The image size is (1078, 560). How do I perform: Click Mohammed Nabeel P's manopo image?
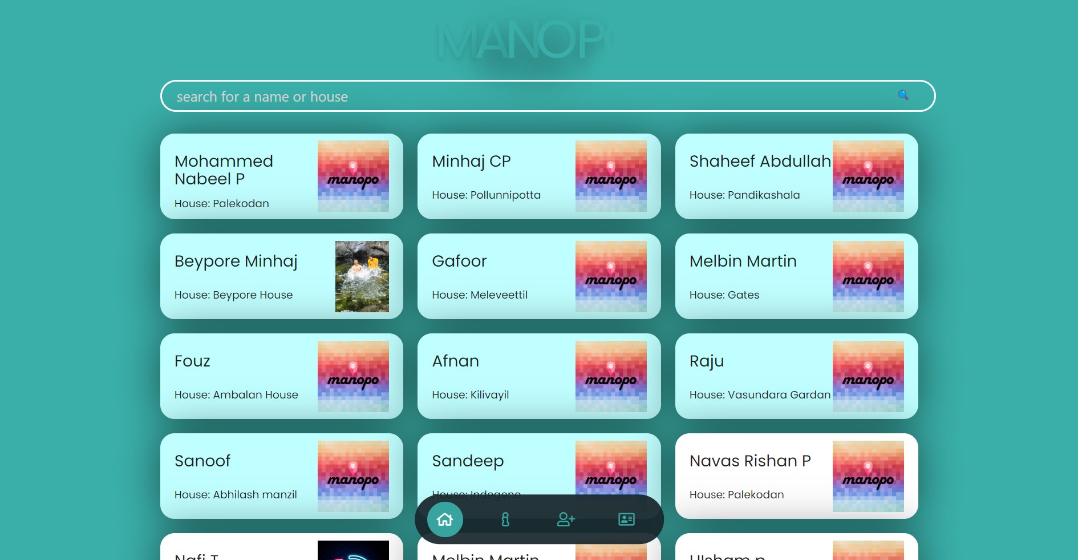(353, 176)
